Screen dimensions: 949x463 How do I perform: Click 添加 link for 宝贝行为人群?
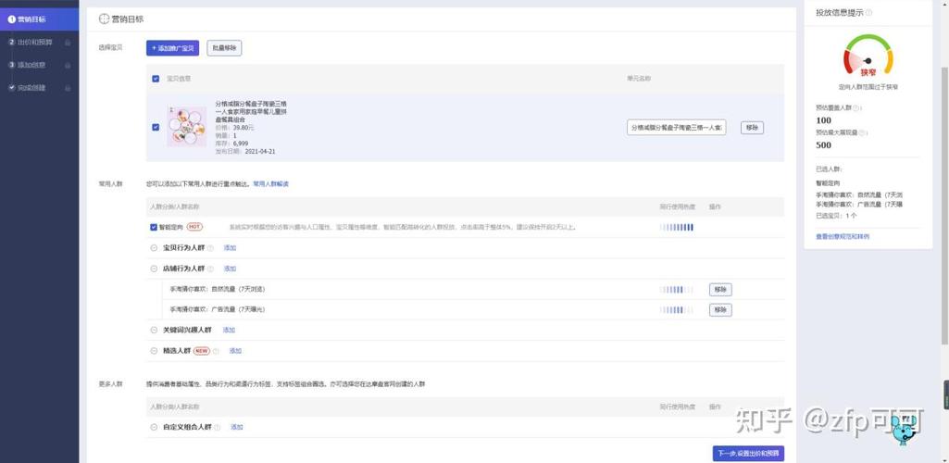tap(230, 248)
